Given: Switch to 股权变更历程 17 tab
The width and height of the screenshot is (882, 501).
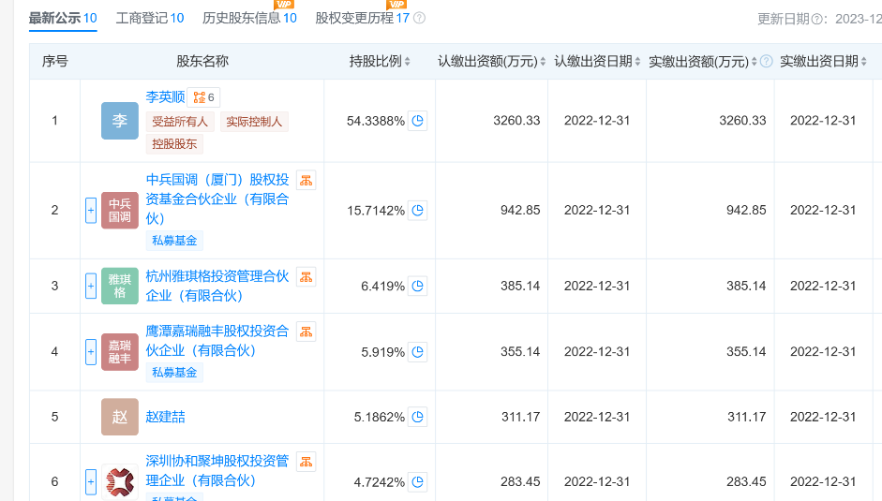Looking at the screenshot, I should (x=362, y=18).
